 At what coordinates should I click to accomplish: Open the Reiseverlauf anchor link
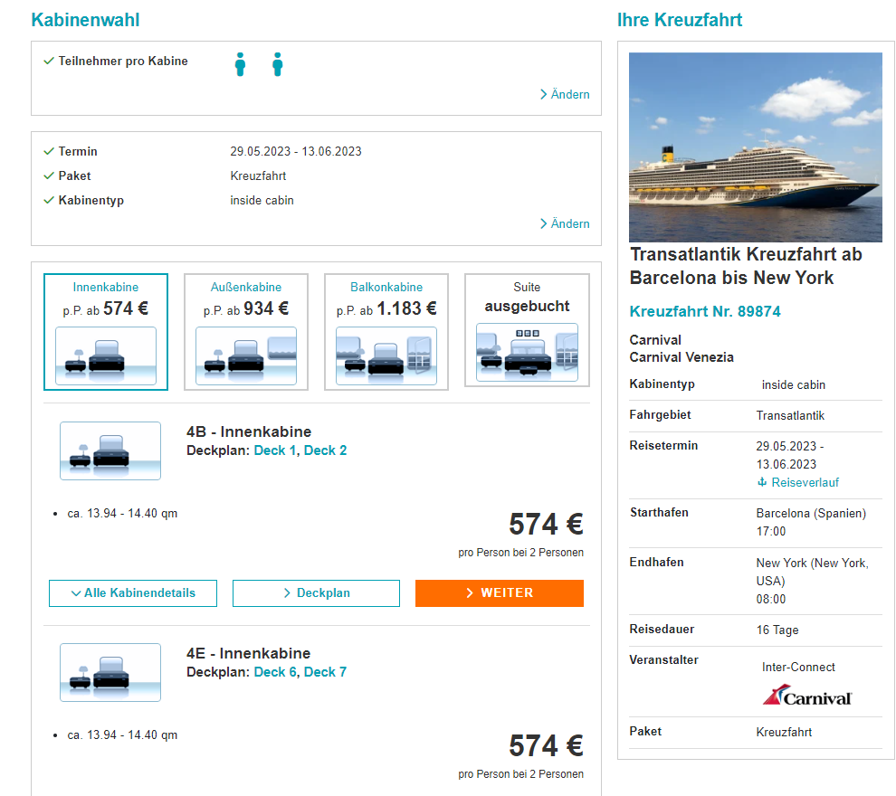[798, 482]
